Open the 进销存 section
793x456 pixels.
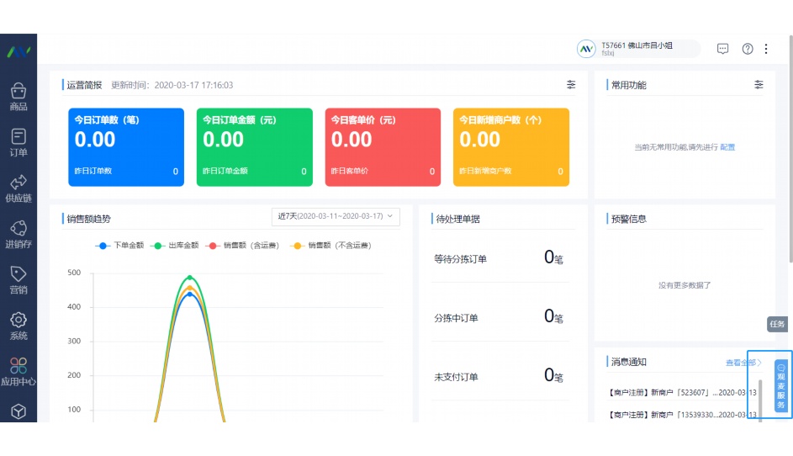pyautogui.click(x=19, y=235)
